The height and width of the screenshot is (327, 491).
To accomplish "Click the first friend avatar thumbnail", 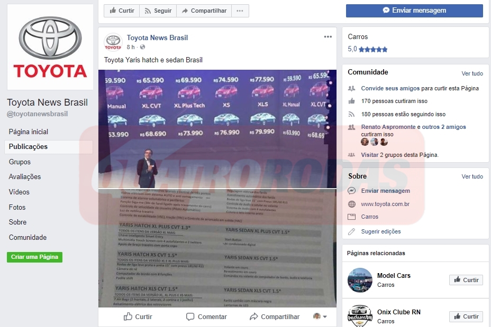I will (365, 142).
